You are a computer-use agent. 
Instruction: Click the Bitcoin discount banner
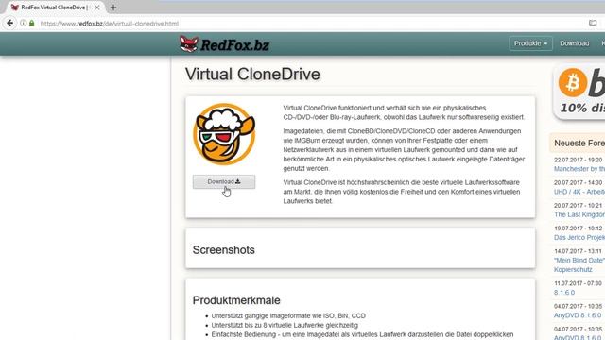pyautogui.click(x=579, y=92)
